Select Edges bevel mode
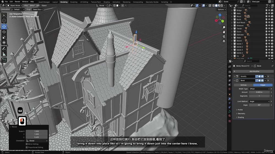The image size is (275, 154). pyautogui.click(x=263, y=85)
